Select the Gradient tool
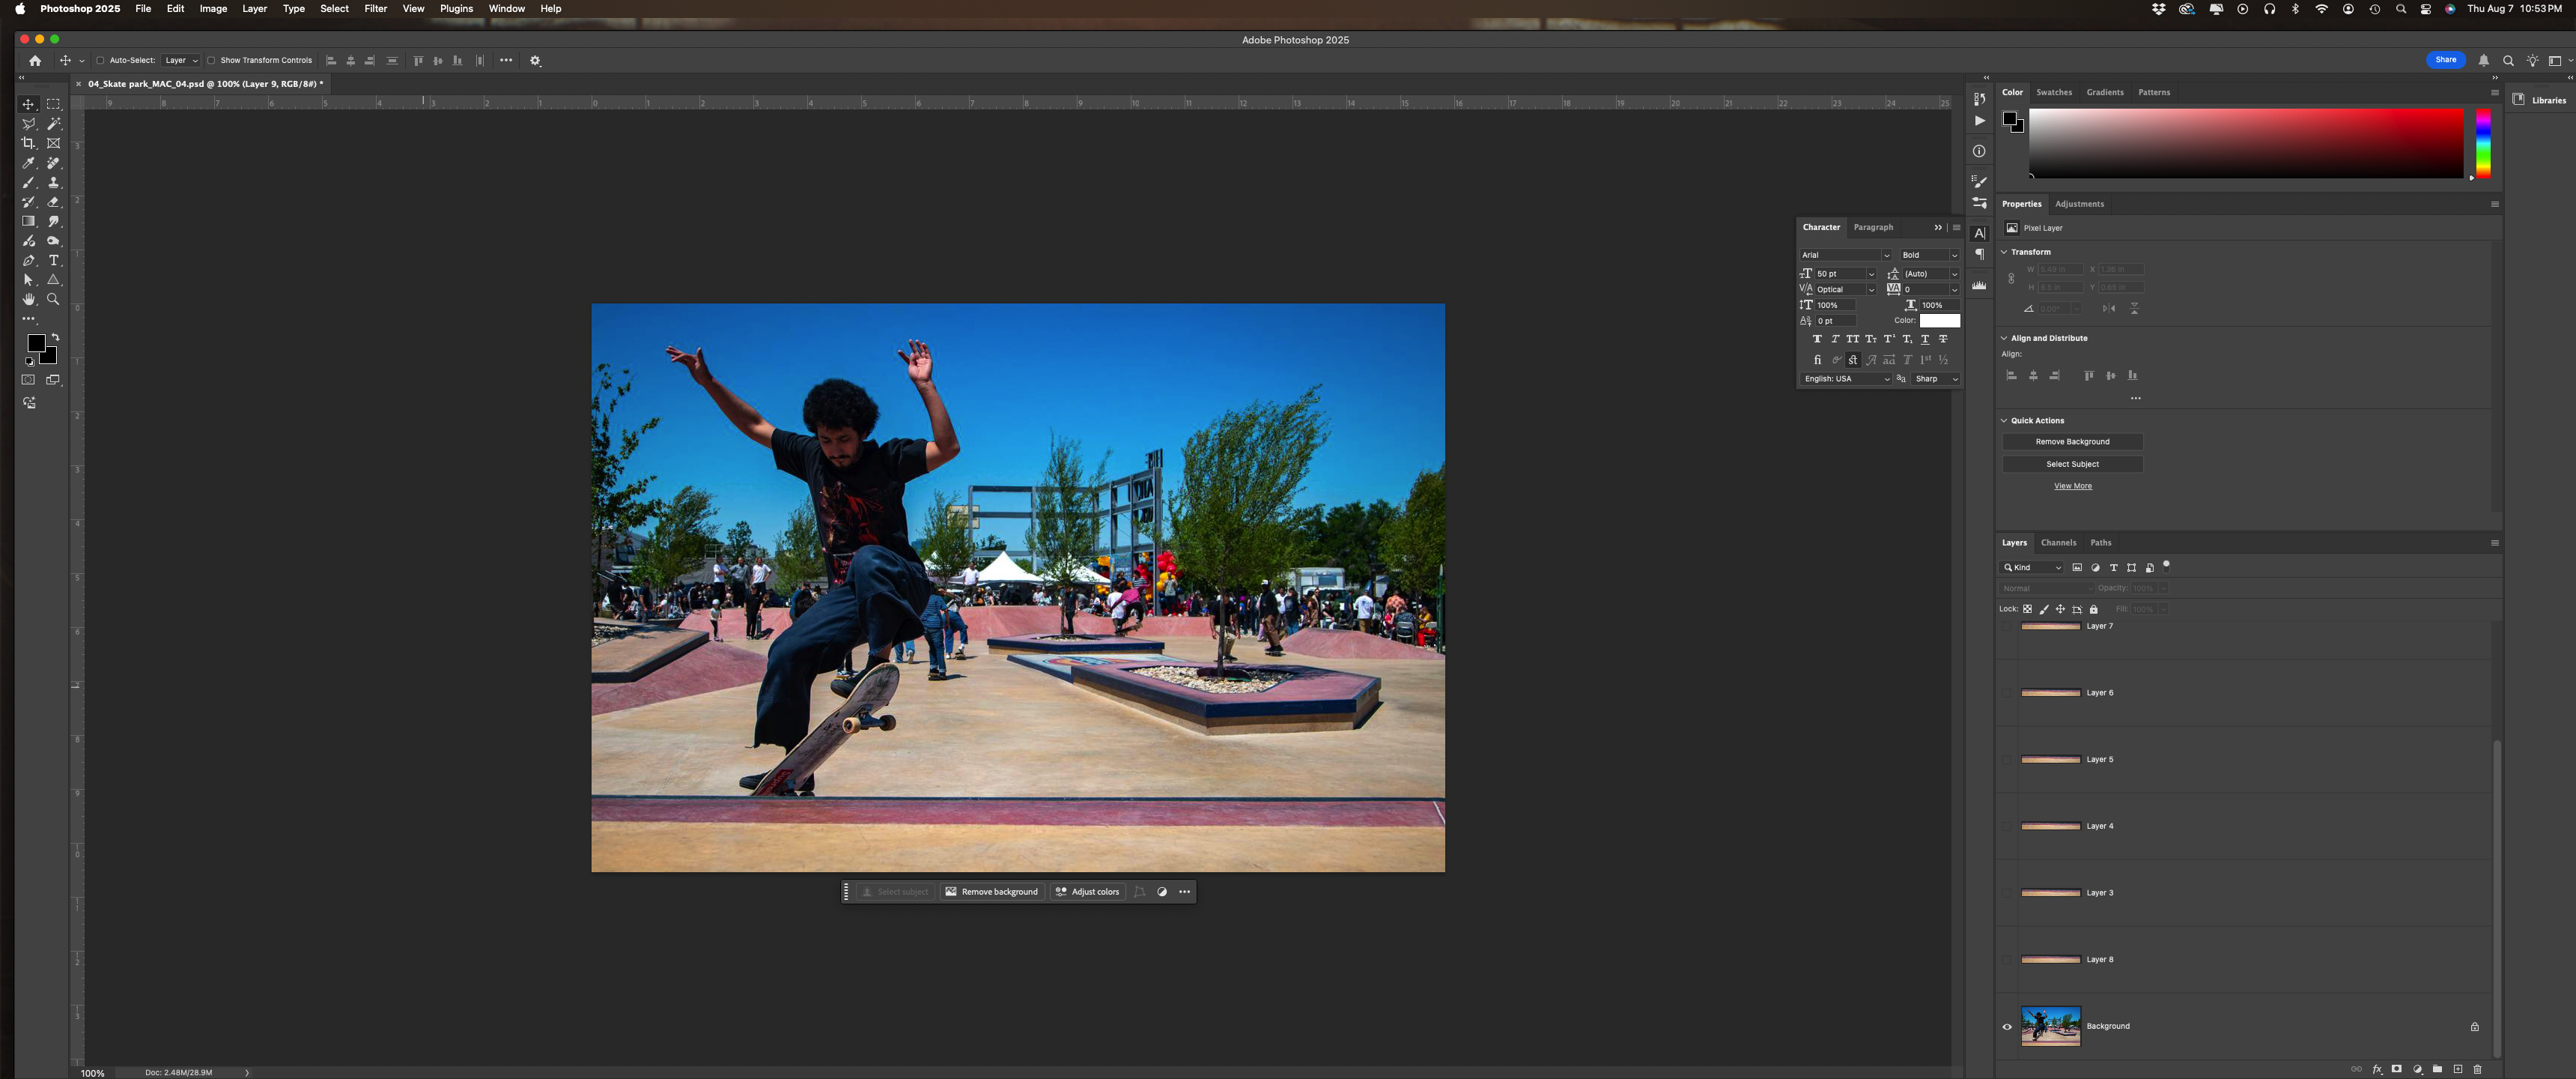The image size is (2576, 1079). click(x=28, y=221)
